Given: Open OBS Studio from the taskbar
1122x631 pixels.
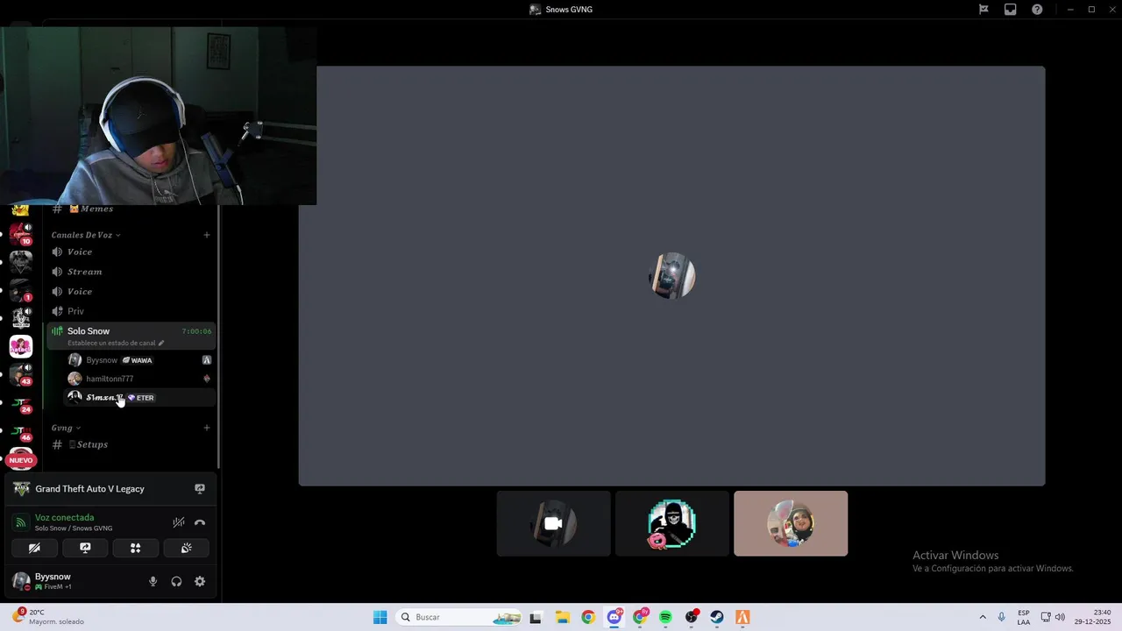Looking at the screenshot, I should (x=692, y=617).
